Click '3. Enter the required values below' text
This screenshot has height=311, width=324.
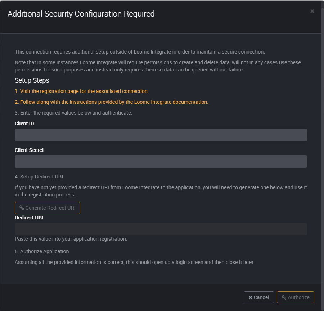(73, 113)
